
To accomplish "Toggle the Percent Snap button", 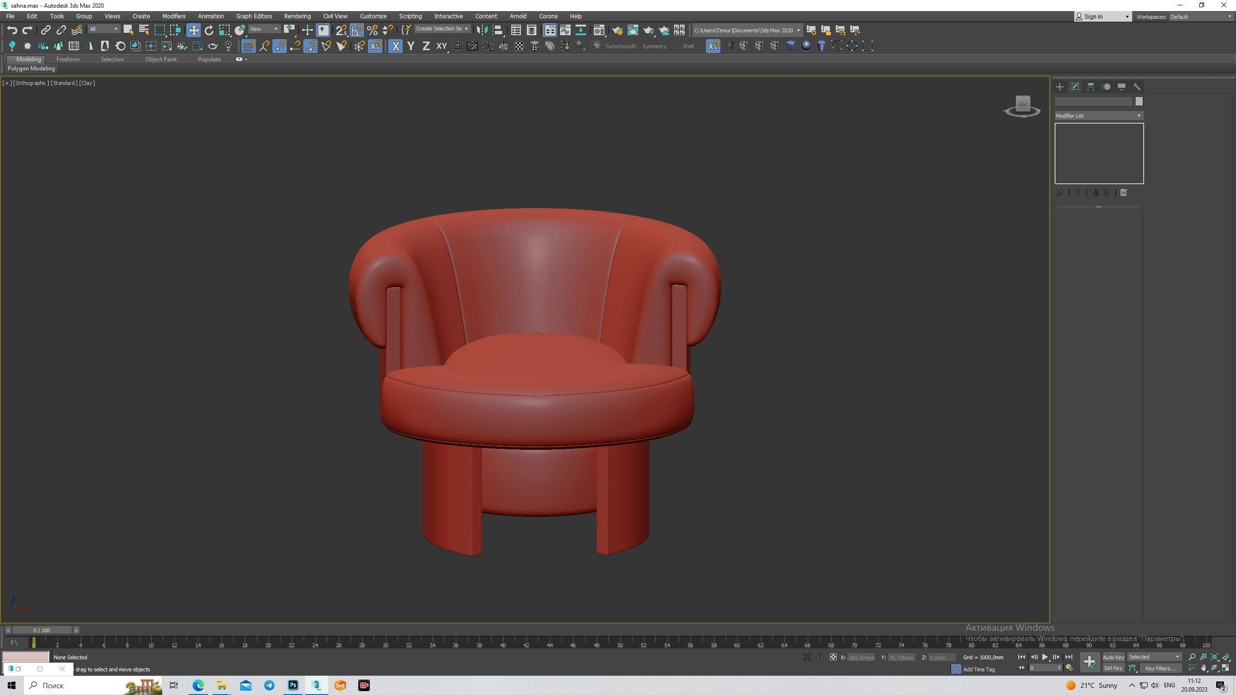I will 372,30.
